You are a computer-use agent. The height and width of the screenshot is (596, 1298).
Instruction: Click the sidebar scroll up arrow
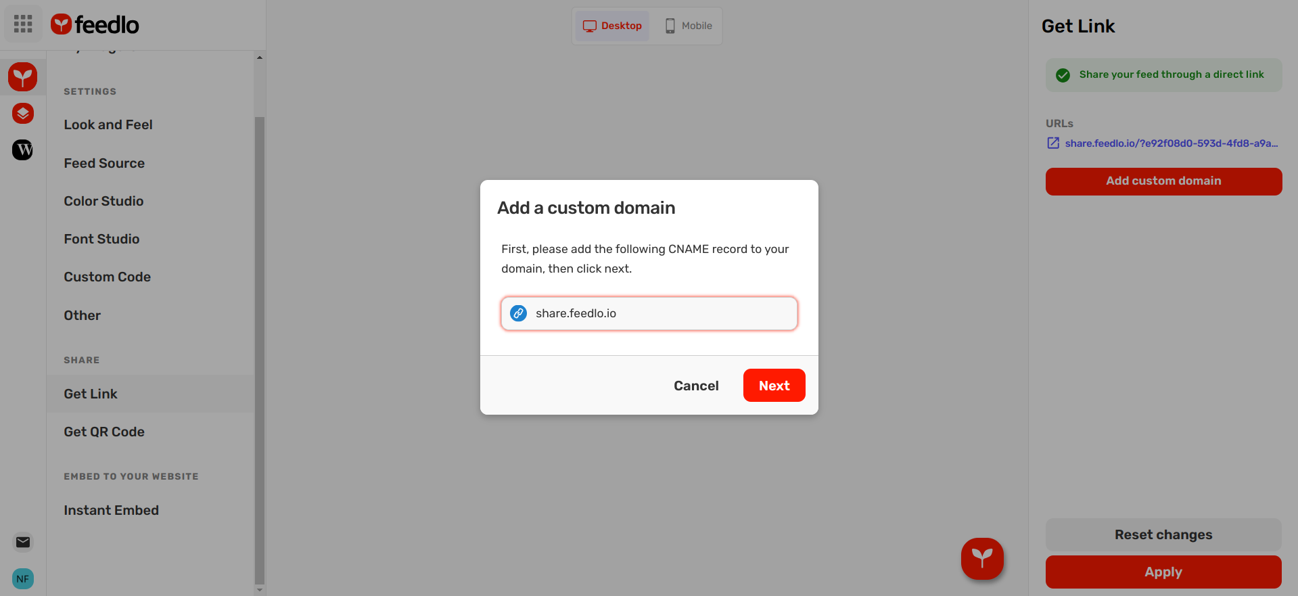260,58
